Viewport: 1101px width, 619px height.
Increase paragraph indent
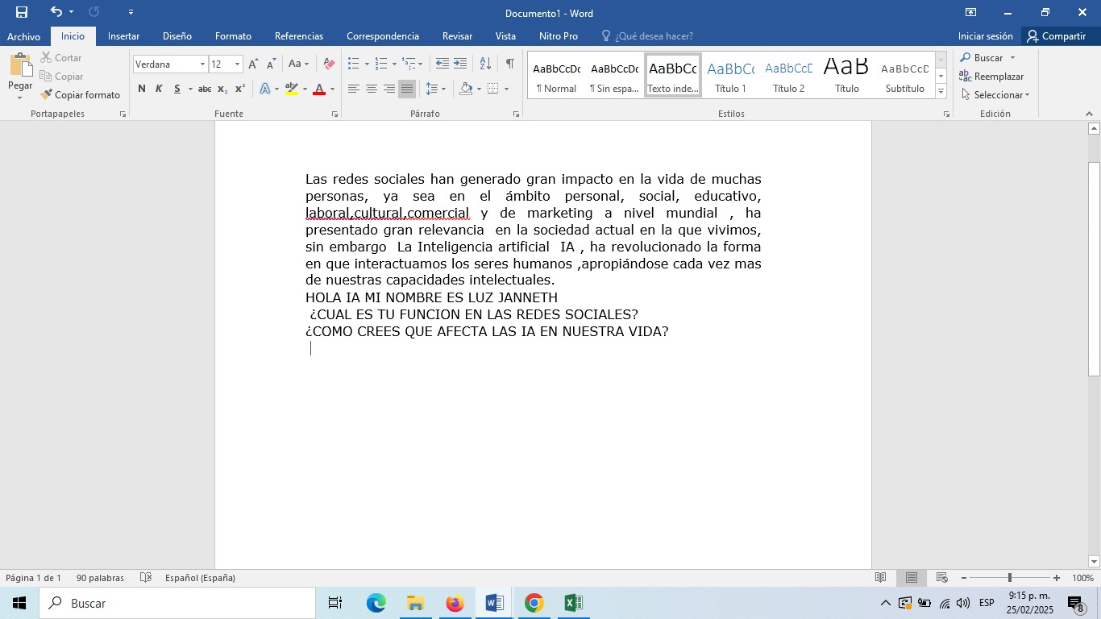460,64
